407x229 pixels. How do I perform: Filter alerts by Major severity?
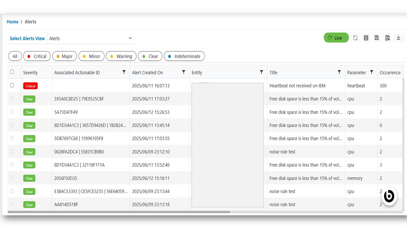click(65, 56)
